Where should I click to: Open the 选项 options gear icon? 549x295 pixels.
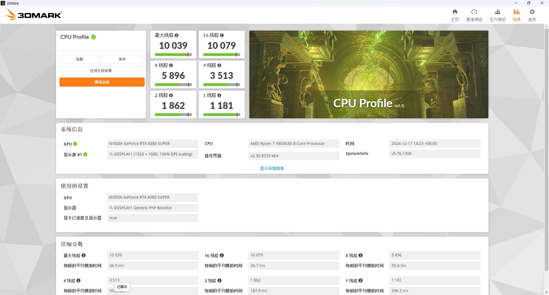point(532,12)
